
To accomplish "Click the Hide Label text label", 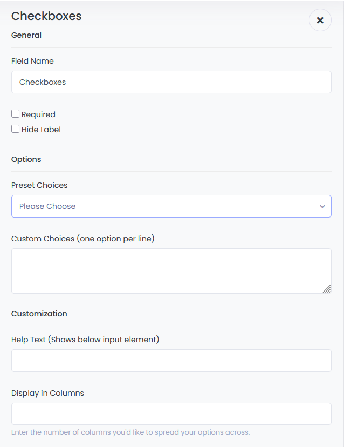I will (x=41, y=130).
